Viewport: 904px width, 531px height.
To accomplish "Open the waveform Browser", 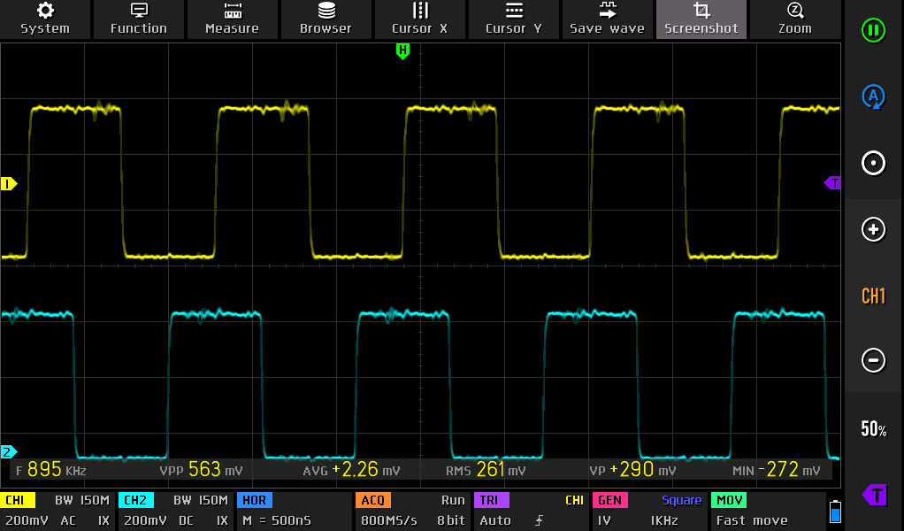I will tap(326, 19).
